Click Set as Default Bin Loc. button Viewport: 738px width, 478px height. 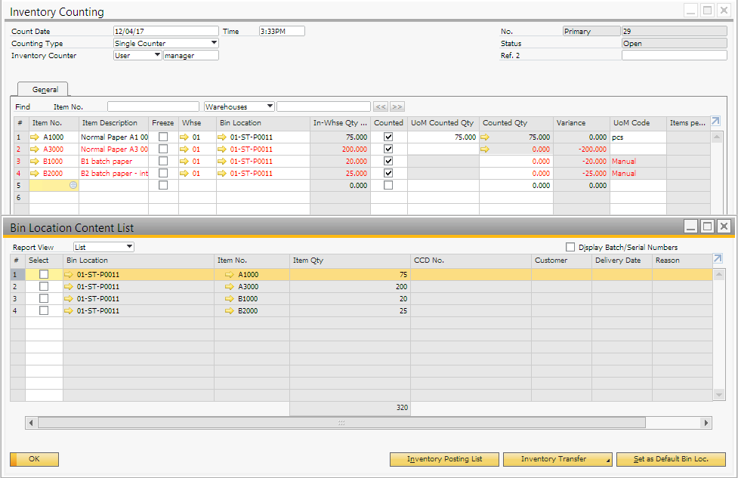(671, 459)
